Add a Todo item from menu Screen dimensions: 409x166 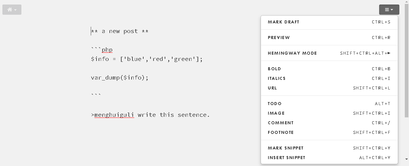pos(329,104)
